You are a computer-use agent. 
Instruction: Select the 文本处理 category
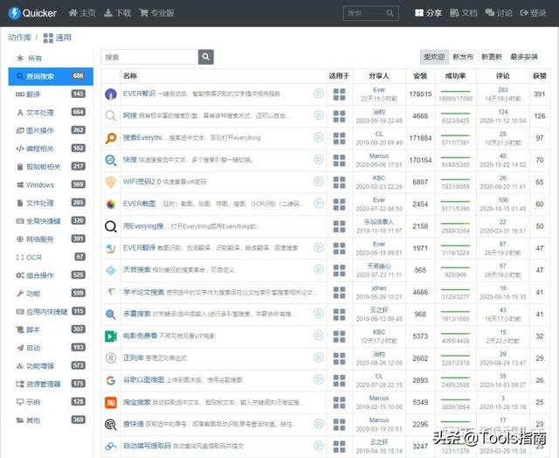pyautogui.click(x=51, y=113)
